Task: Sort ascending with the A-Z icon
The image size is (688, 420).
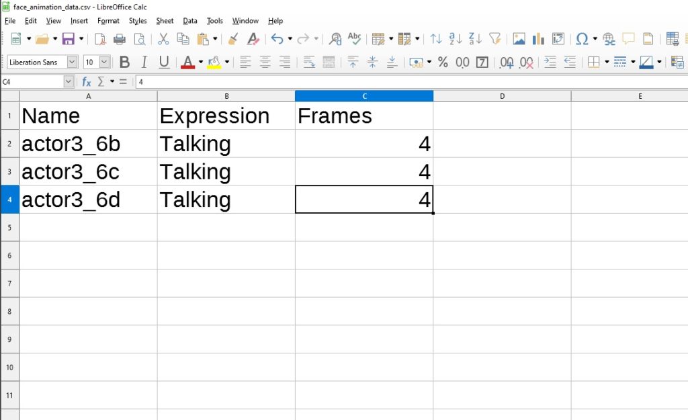Action: point(456,39)
